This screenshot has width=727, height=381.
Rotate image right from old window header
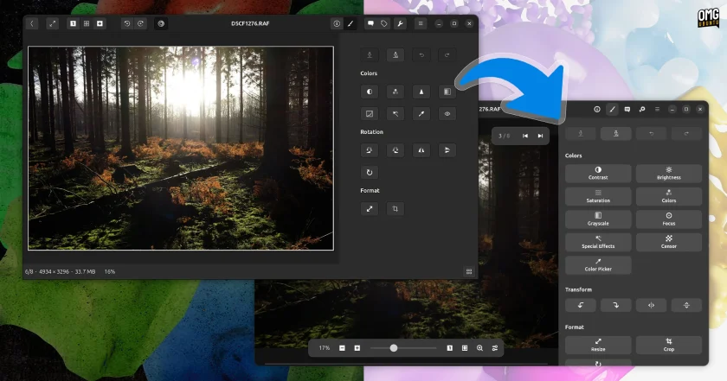pyautogui.click(x=140, y=23)
